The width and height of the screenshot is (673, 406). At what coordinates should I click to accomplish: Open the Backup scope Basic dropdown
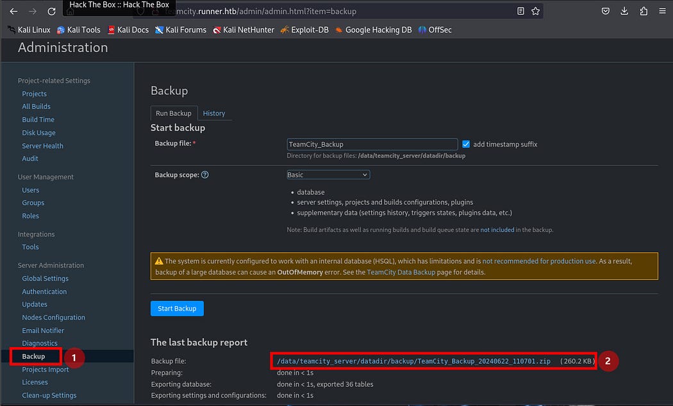[328, 174]
